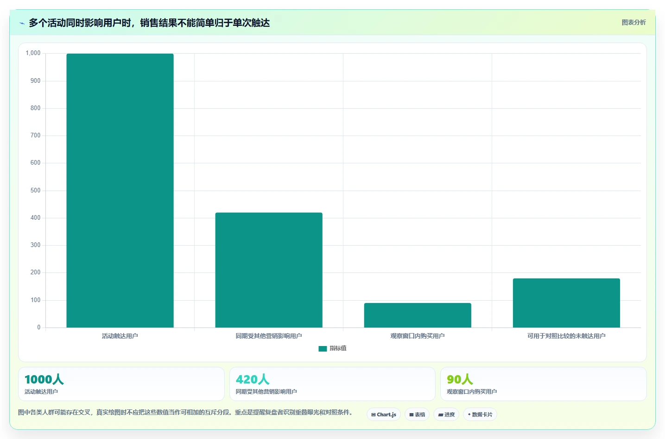The image size is (665, 439).
Task: Select the 进度 tag chip
Action: click(x=446, y=414)
